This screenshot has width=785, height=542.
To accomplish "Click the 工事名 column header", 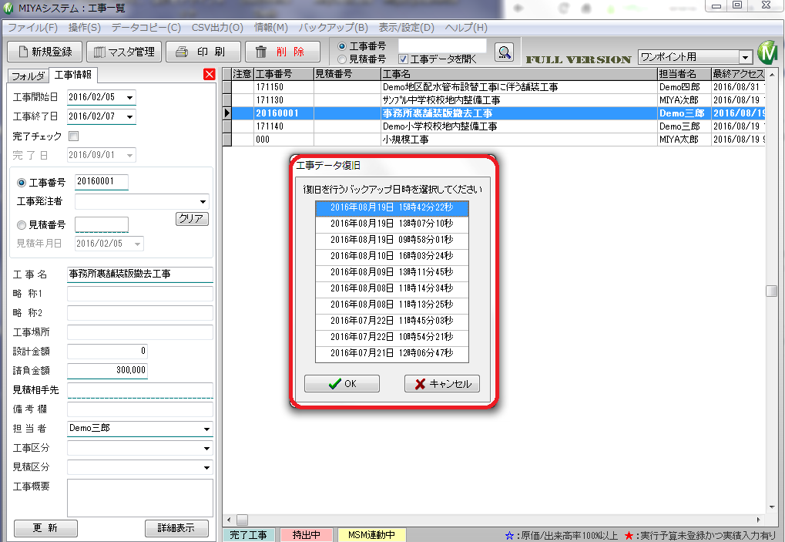I will [519, 74].
